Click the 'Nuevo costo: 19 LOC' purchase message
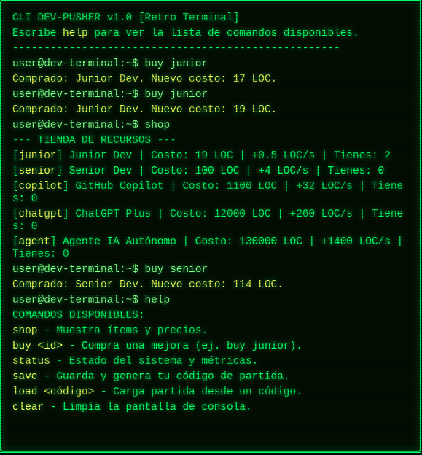Image resolution: width=422 pixels, height=455 pixels. (144, 109)
